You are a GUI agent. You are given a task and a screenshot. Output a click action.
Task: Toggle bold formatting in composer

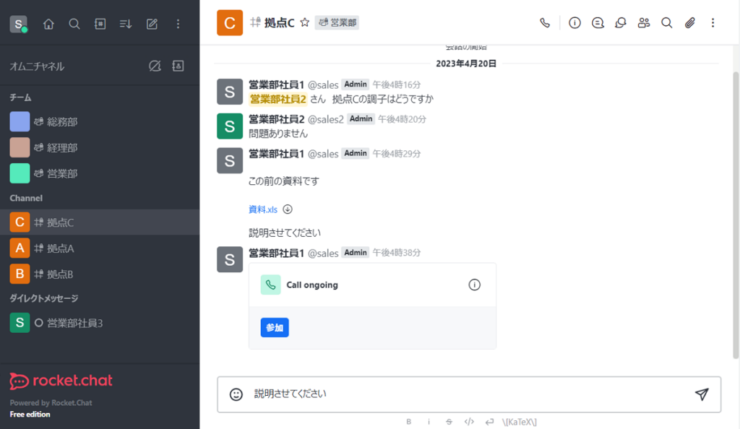[x=409, y=421]
